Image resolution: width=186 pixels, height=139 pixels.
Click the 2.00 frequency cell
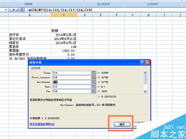(x=64, y=54)
